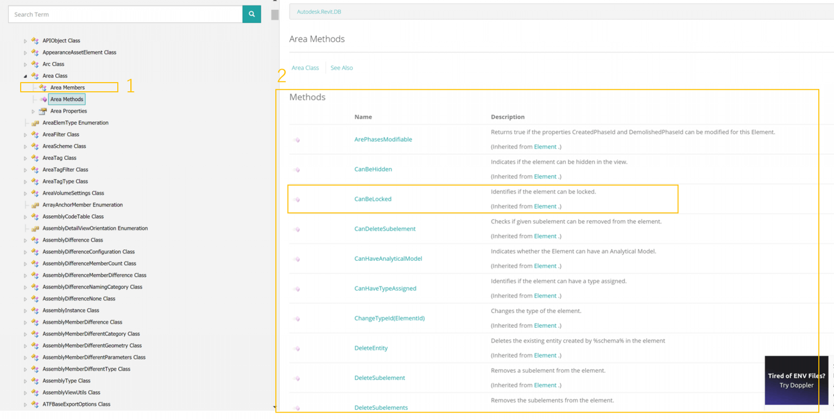834x419 pixels.
Task: Select Area Members in the tree
Action: coord(67,87)
